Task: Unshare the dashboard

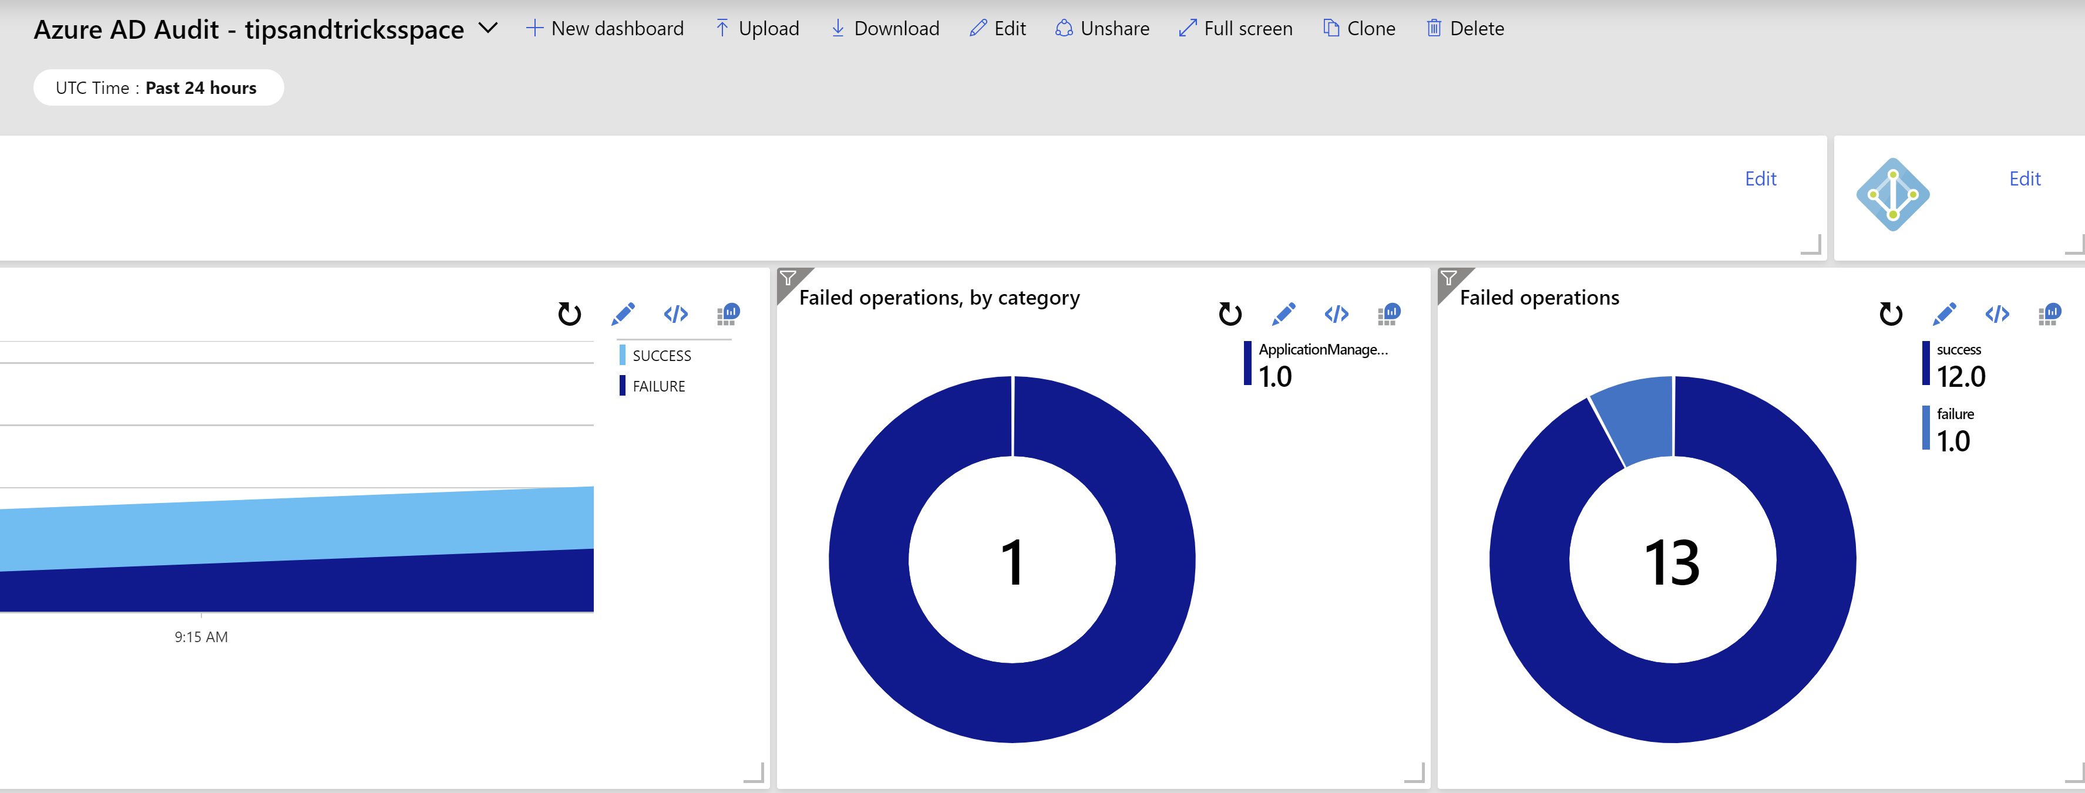Action: 1102,28
